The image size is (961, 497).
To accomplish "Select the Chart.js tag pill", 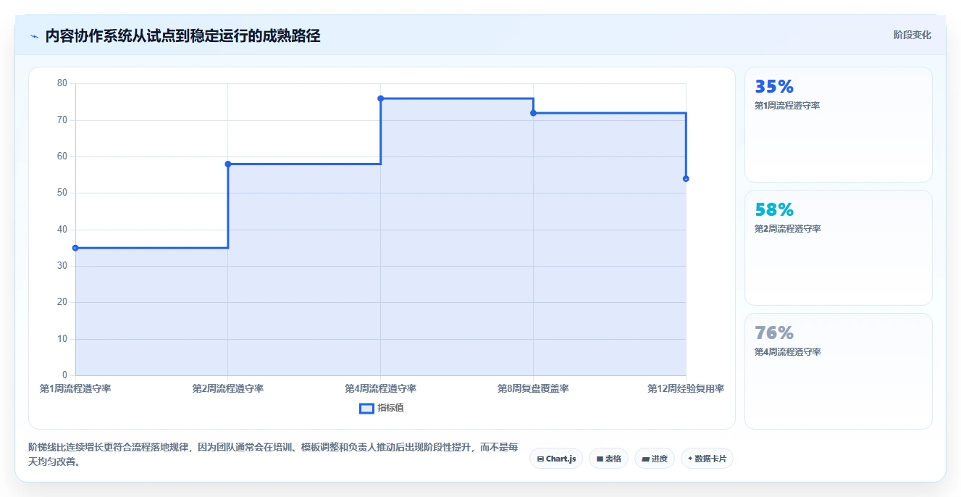I will (556, 459).
